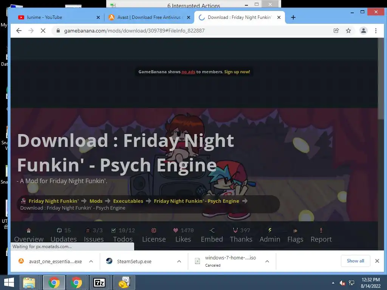
Task: Open the Windows Start menu
Action: [x=9, y=282]
